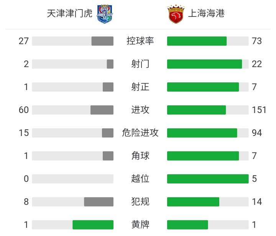Click the gray 进攻 bar showing 60
This screenshot has width=276, height=236.
pos(102,110)
